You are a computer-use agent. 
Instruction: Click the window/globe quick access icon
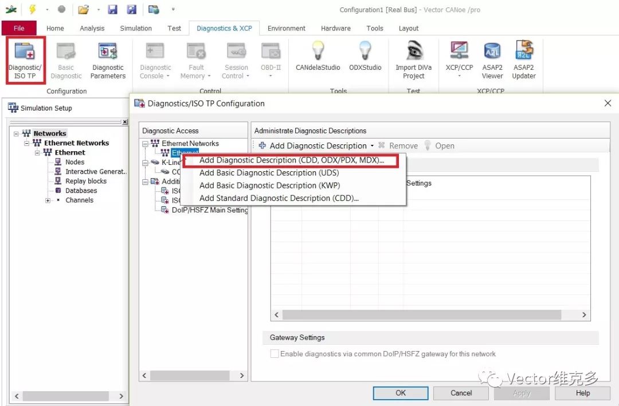pos(154,9)
